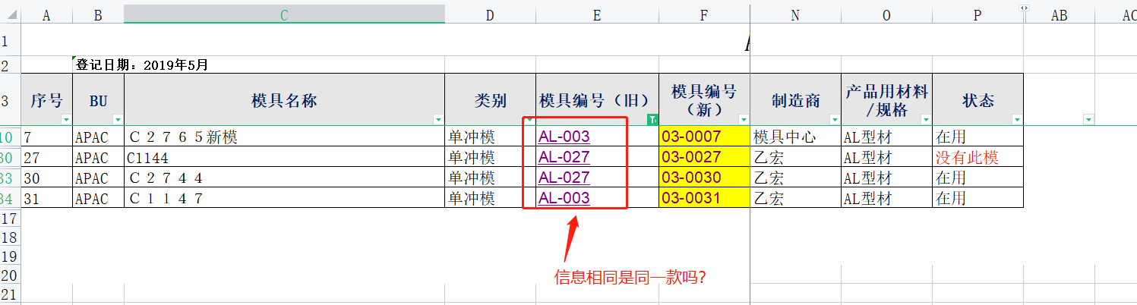1137x305 pixels.
Task: Open 序号 filter dropdown
Action: point(66,120)
